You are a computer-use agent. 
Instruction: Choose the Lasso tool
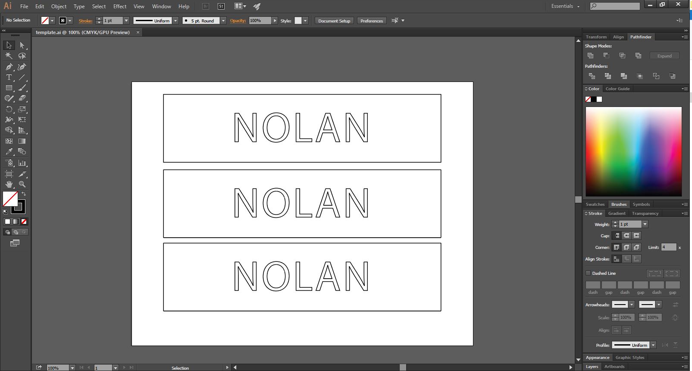click(22, 56)
